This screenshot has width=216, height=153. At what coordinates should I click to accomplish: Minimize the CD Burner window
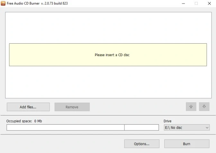click(183, 4)
